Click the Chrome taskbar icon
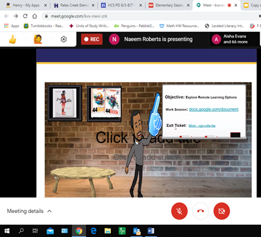 point(79,231)
